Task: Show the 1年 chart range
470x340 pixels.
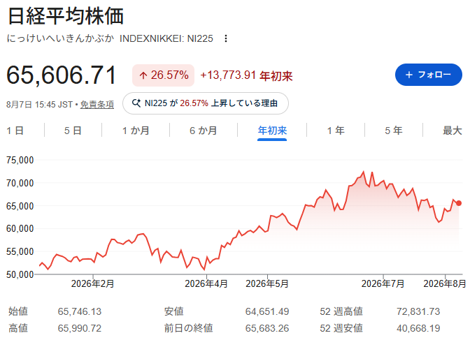Action: click(336, 131)
